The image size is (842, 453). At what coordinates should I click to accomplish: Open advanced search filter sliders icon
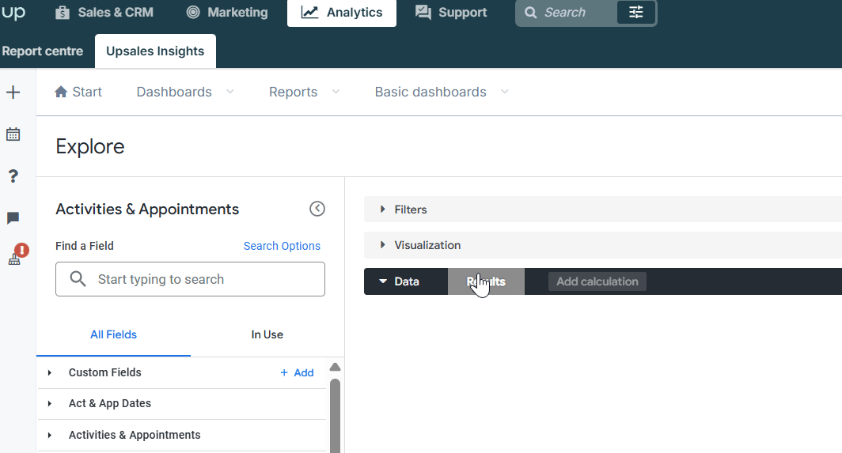pos(635,13)
